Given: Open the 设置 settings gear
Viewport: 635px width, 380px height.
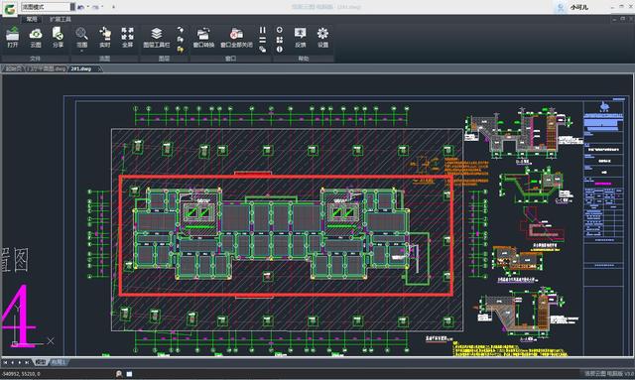Looking at the screenshot, I should click(x=322, y=38).
